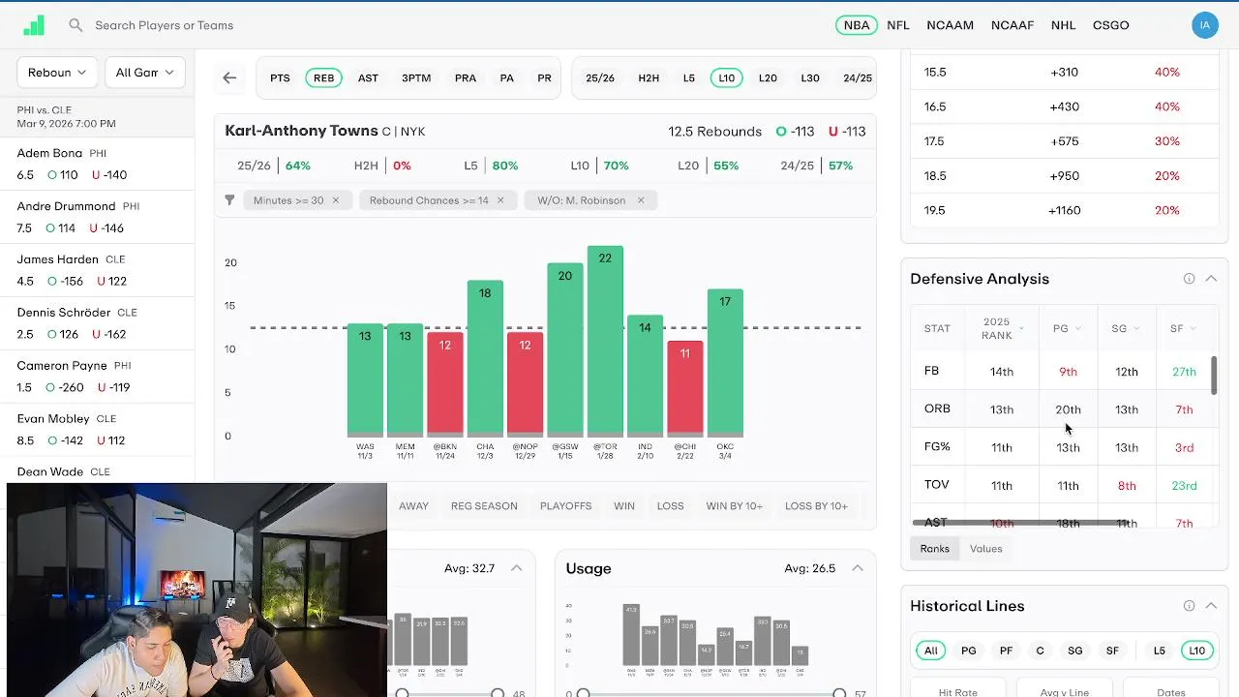Select C in Historical Lines

pyautogui.click(x=1041, y=651)
